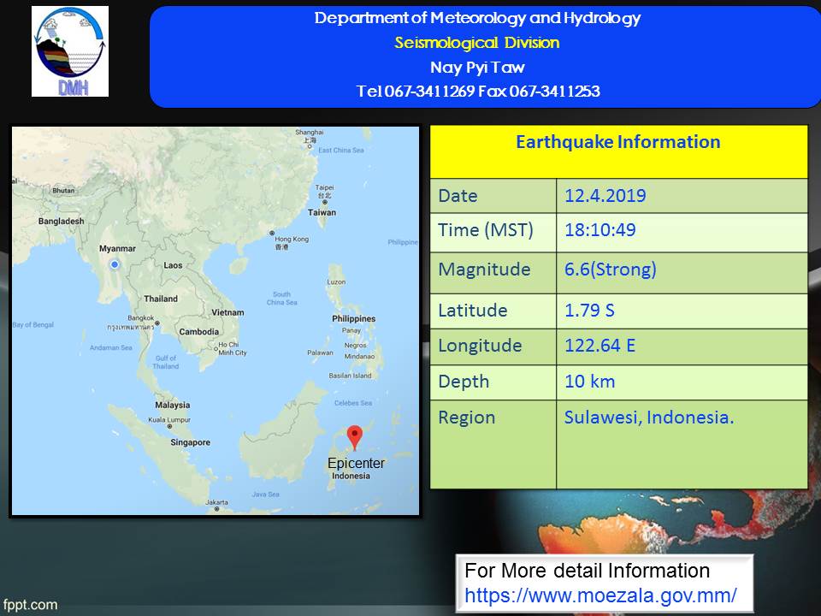821x616 pixels.
Task: Click the Vietnam label on the map
Action: (227, 312)
